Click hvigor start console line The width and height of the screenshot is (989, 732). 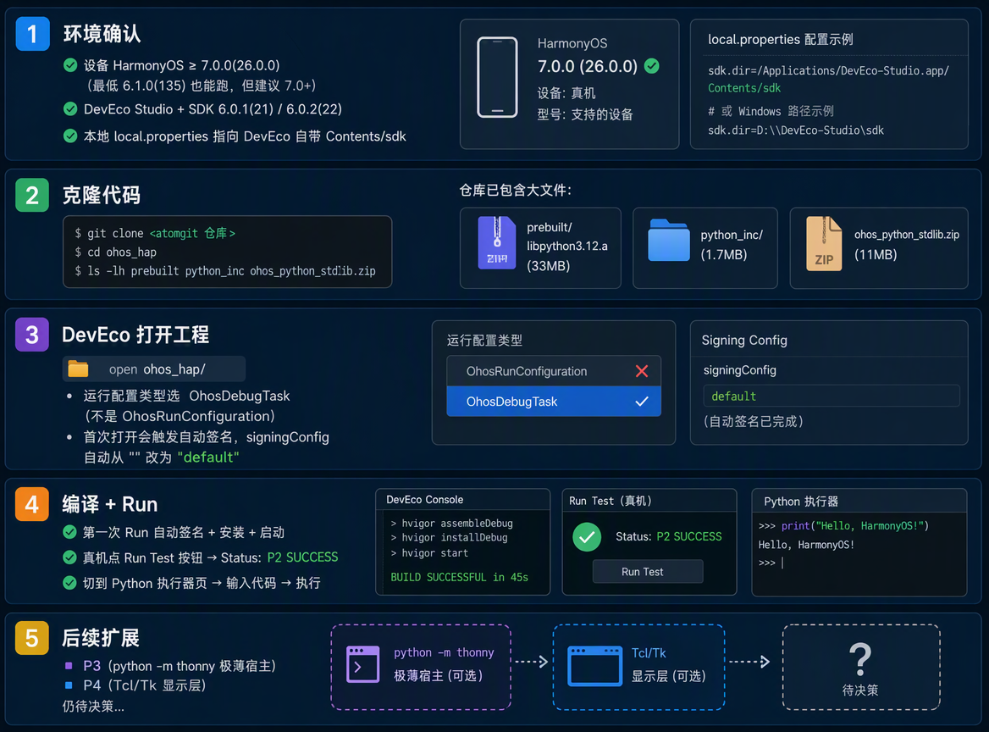tap(429, 552)
